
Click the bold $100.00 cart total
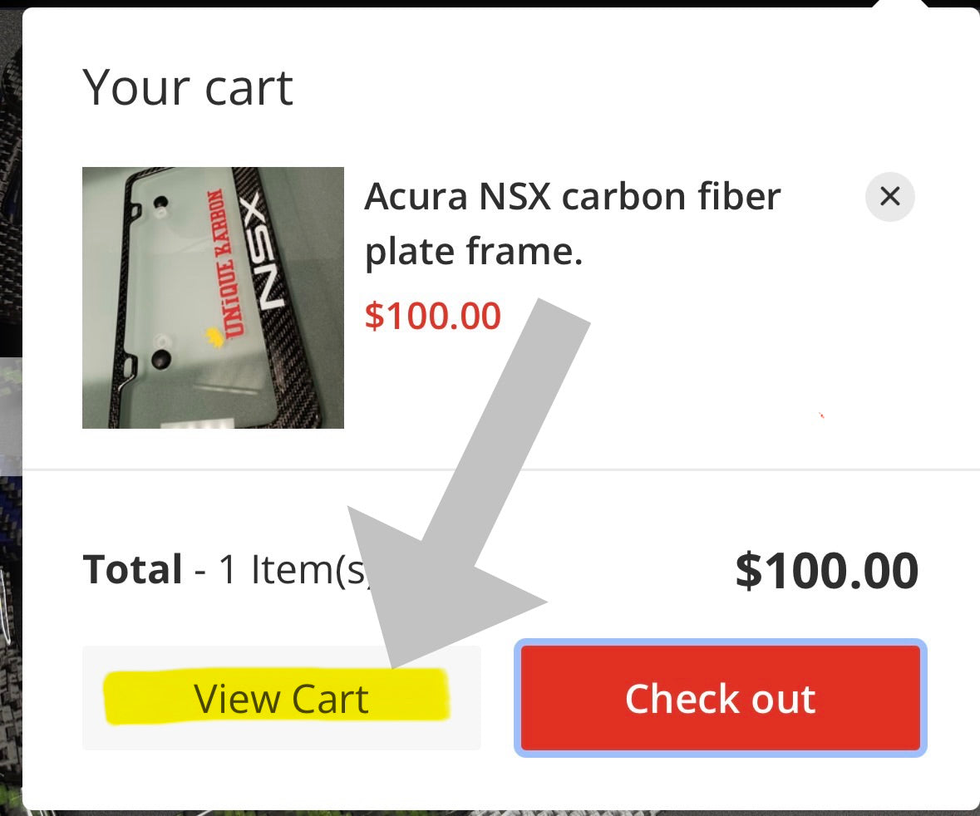click(x=826, y=571)
